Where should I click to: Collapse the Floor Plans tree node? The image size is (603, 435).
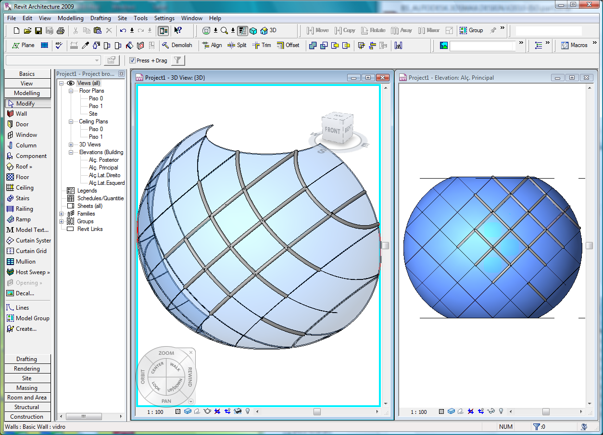[71, 91]
